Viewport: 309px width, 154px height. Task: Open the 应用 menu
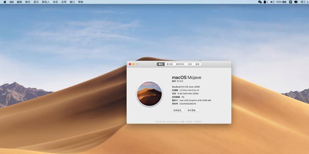pyautogui.click(x=64, y=2)
